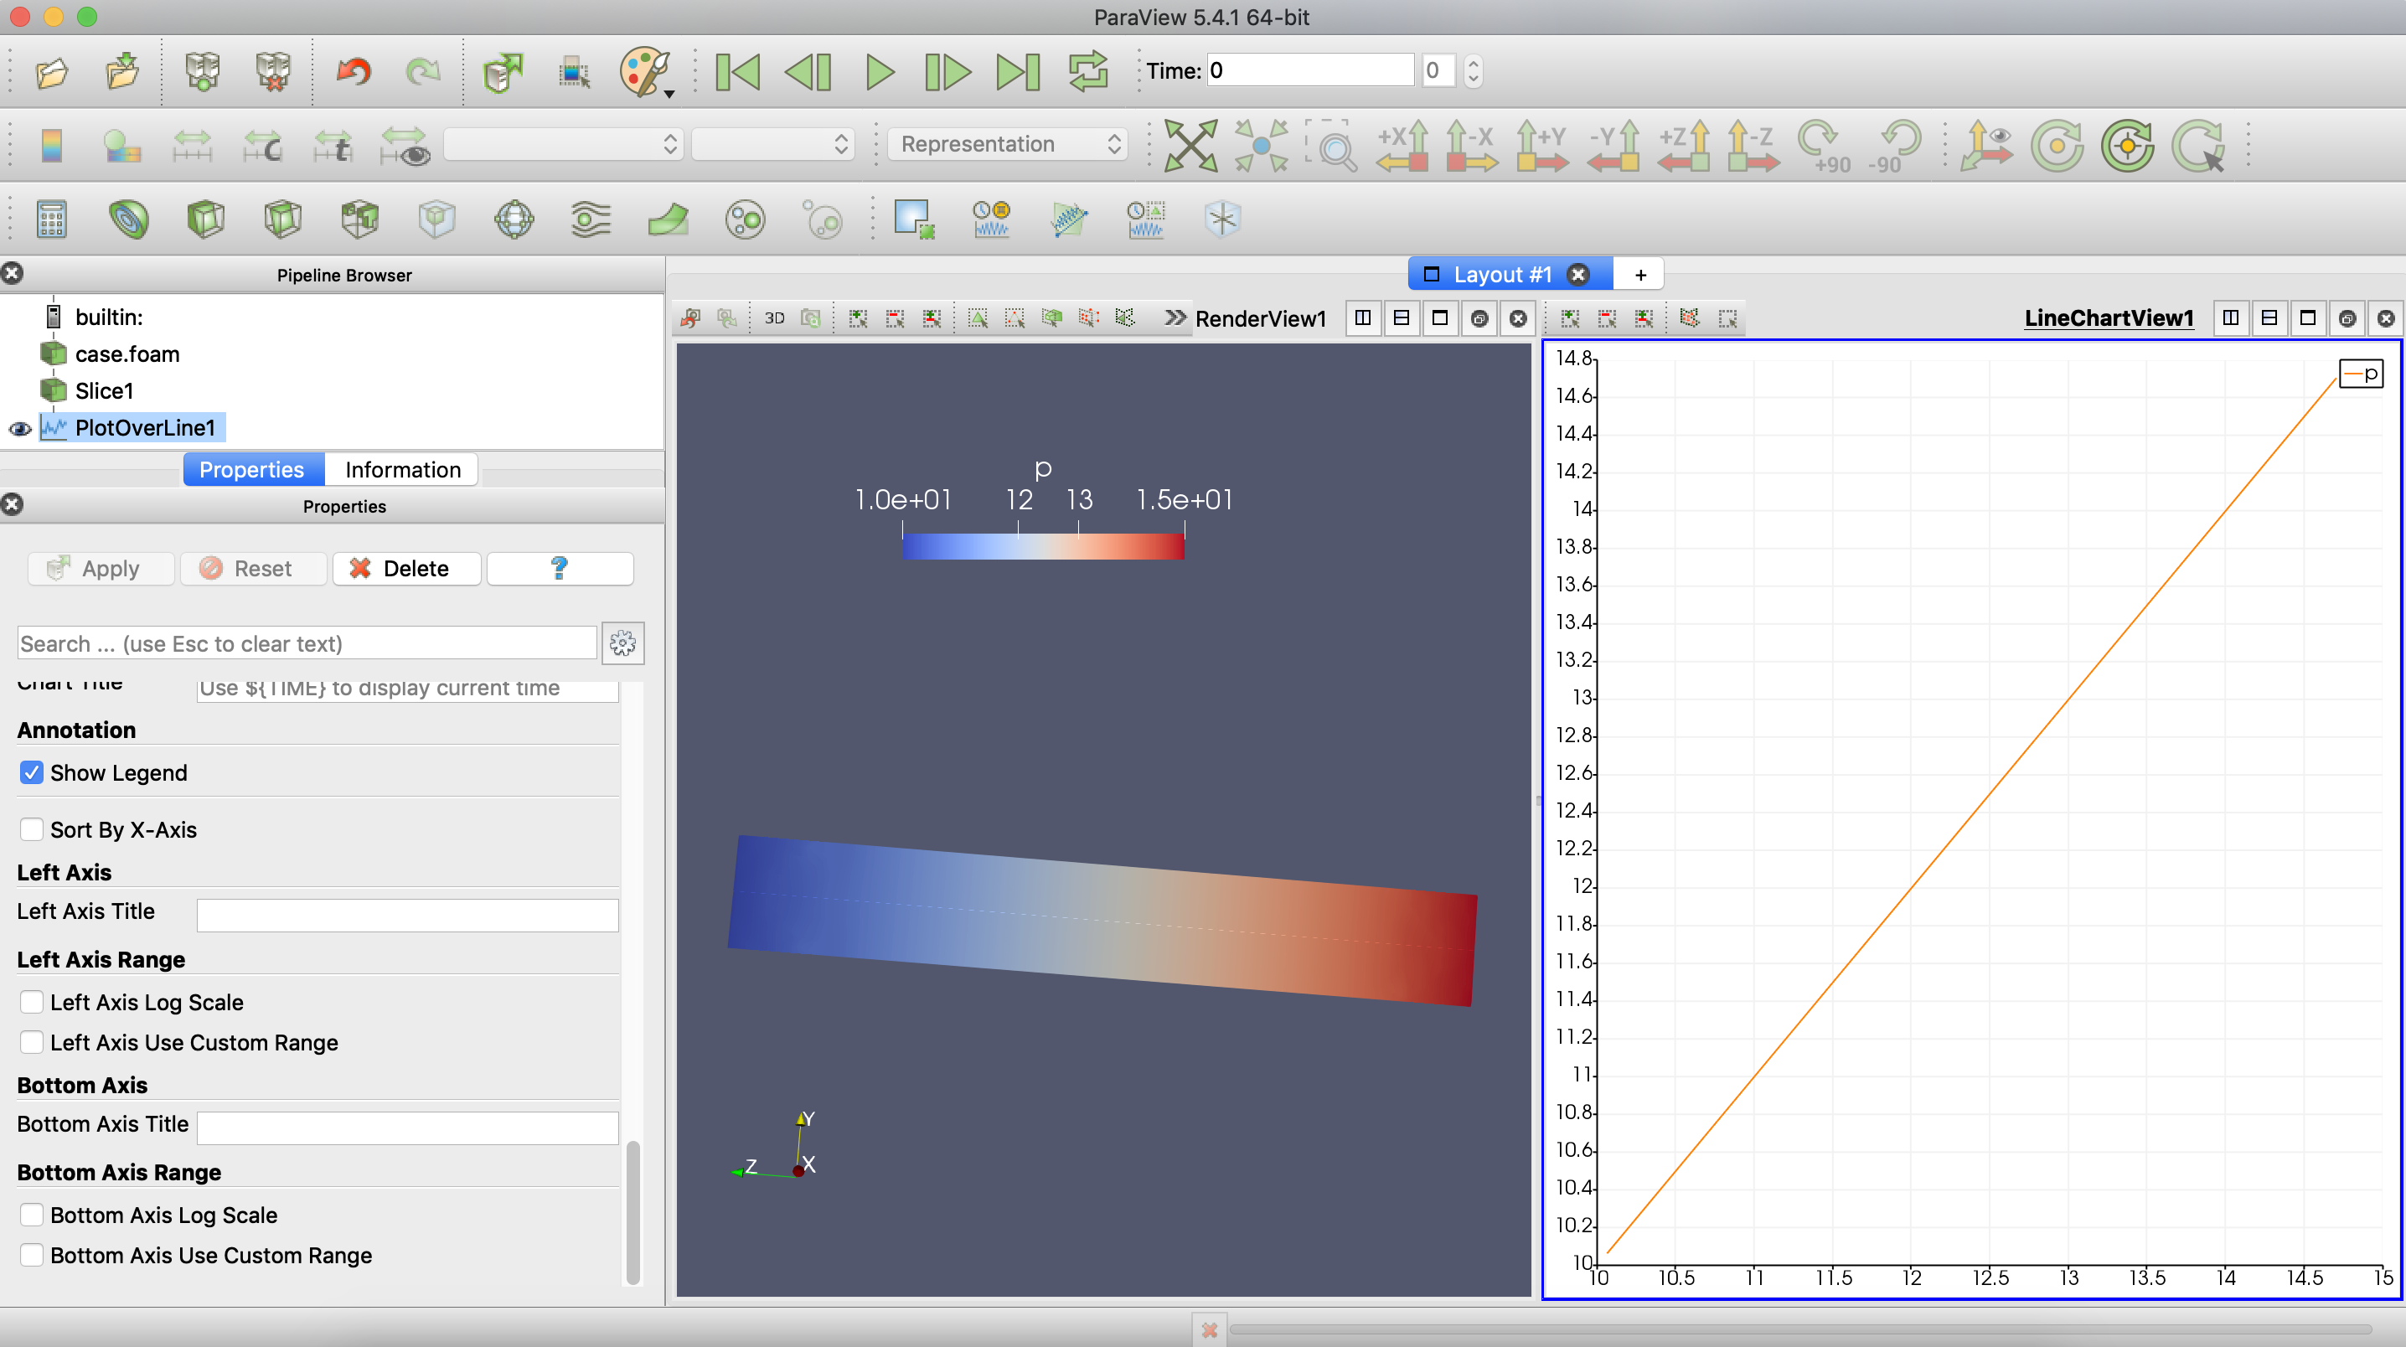
Task: Click the Left Axis Title input field
Action: (x=407, y=914)
